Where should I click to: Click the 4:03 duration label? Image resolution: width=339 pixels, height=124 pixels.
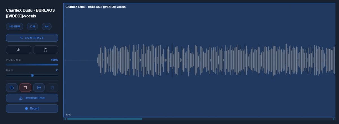pos(68,115)
